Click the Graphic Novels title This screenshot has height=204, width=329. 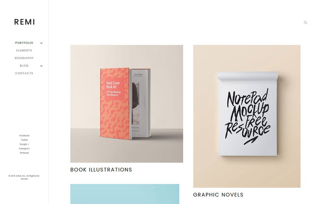[218, 195]
